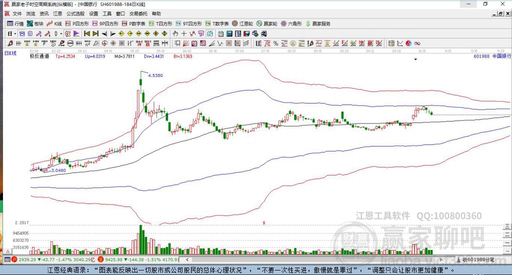Image resolution: width=512 pixels, height=275 pixels.
Task: Click the 板块 toolbar button
Action: pos(35,23)
